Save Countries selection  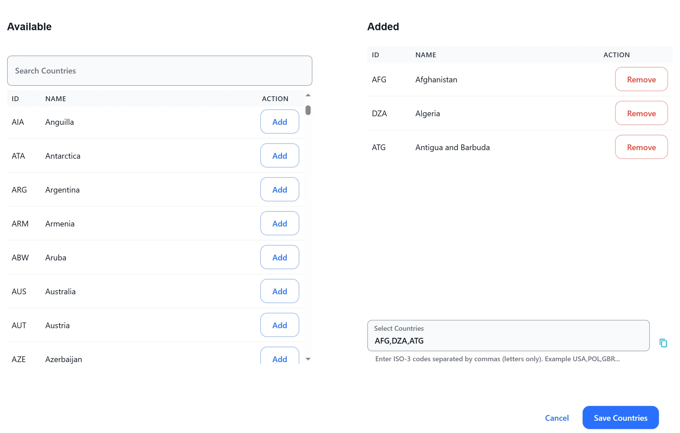tap(620, 418)
